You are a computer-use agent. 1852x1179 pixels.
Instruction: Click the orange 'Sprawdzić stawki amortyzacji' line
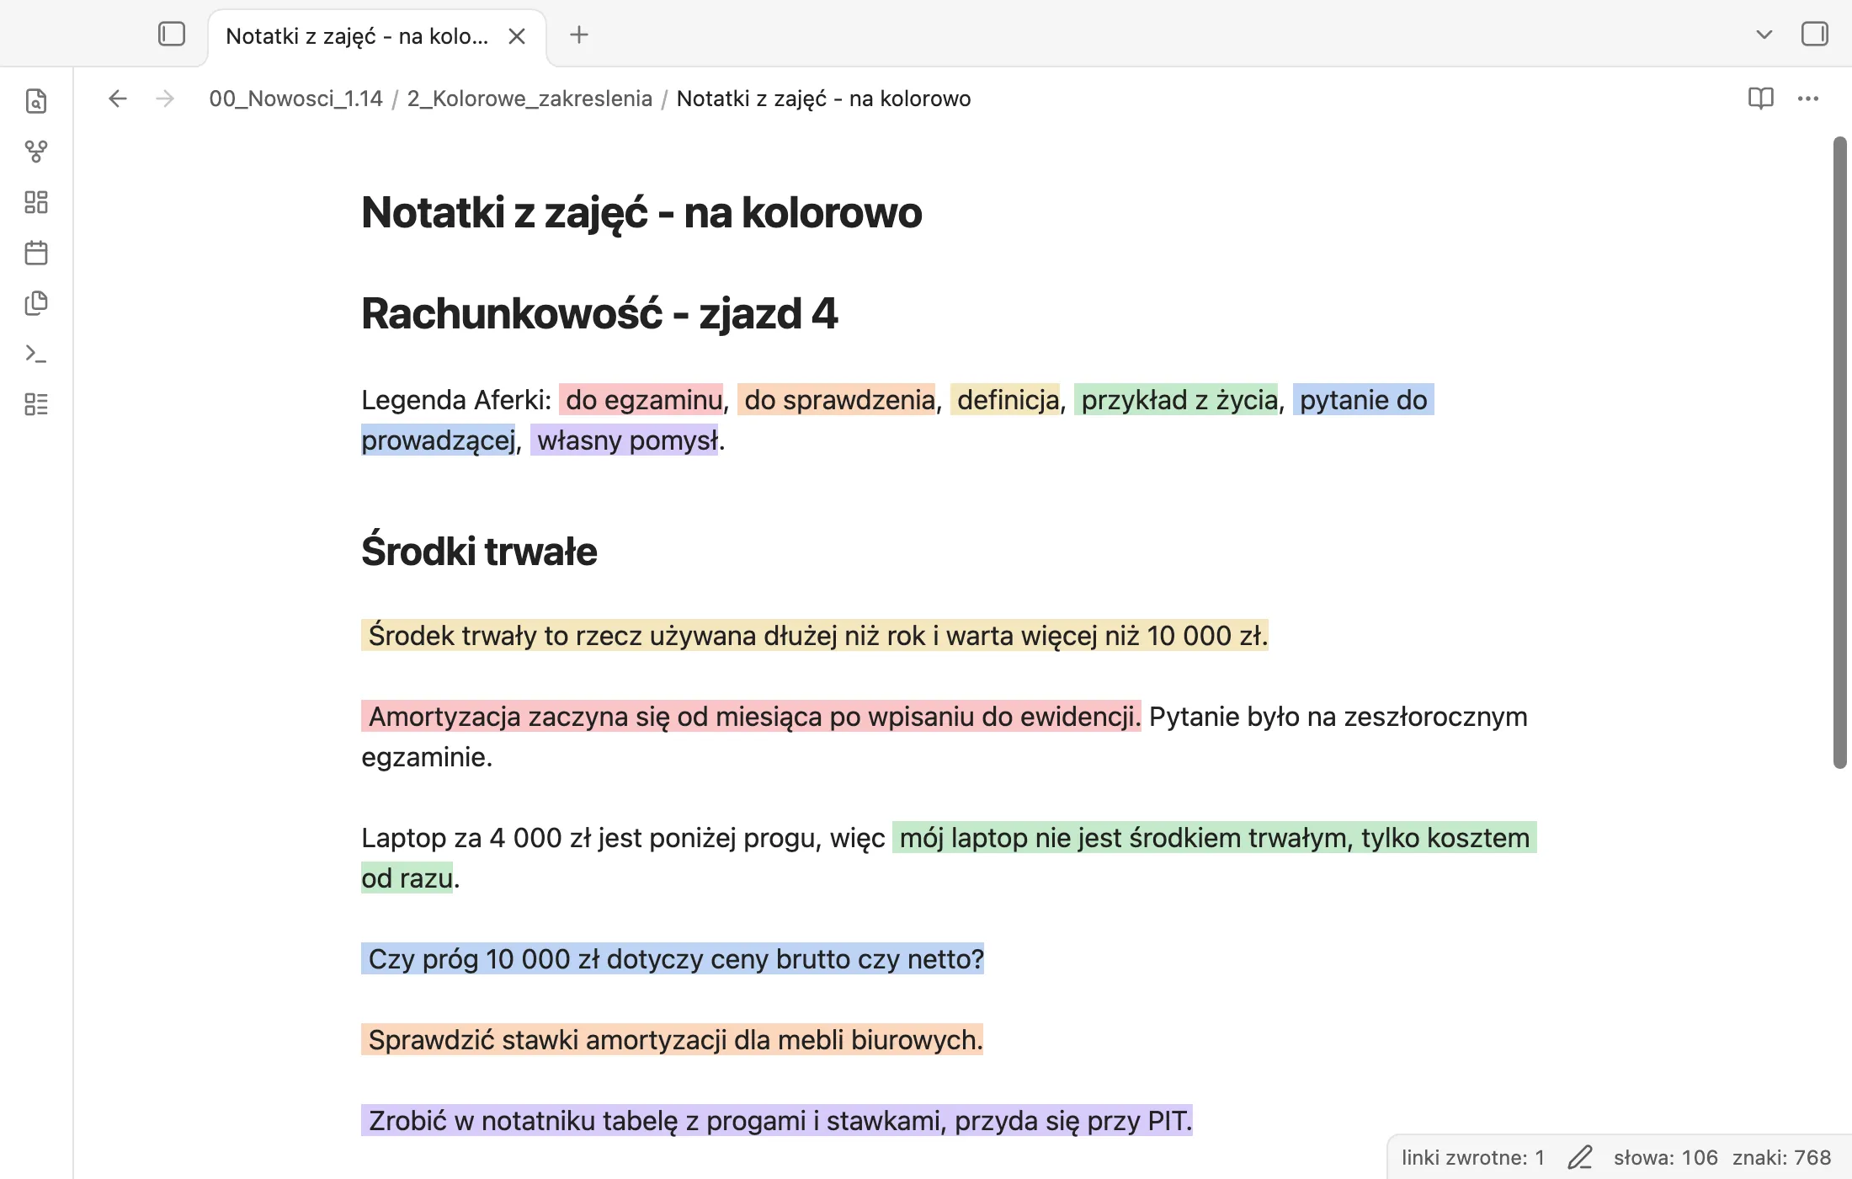[x=673, y=1039]
